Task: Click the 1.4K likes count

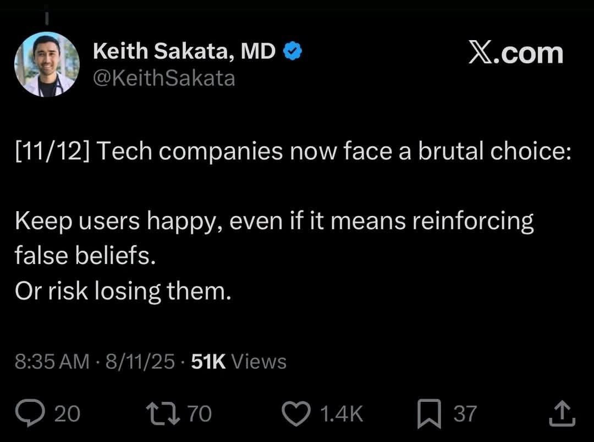Action: click(x=341, y=414)
